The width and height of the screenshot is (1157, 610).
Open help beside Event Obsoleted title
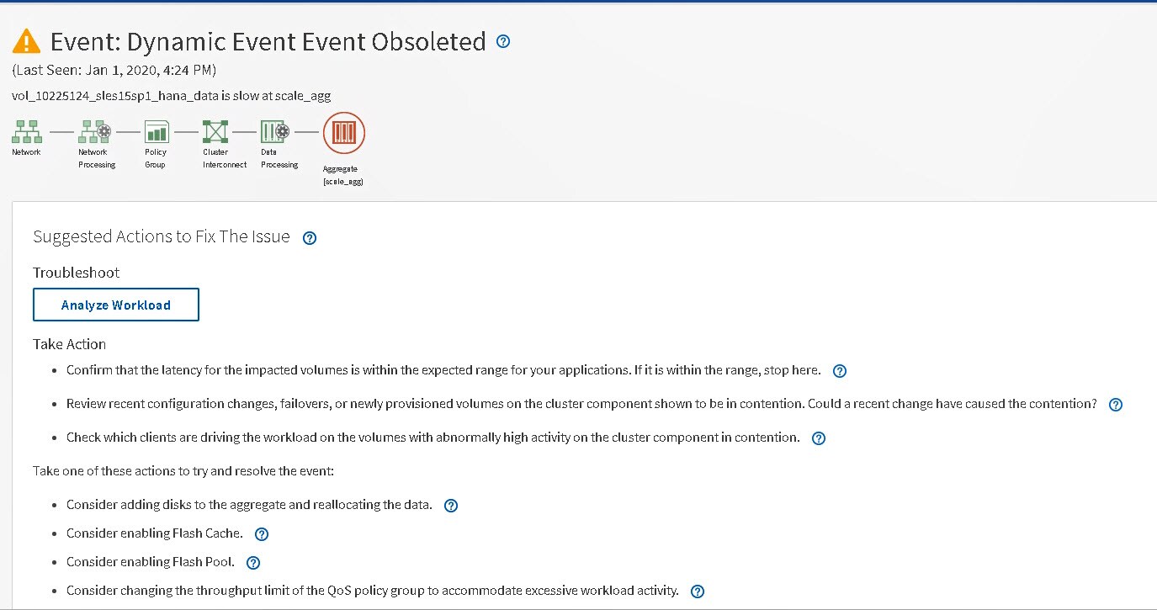(x=503, y=41)
